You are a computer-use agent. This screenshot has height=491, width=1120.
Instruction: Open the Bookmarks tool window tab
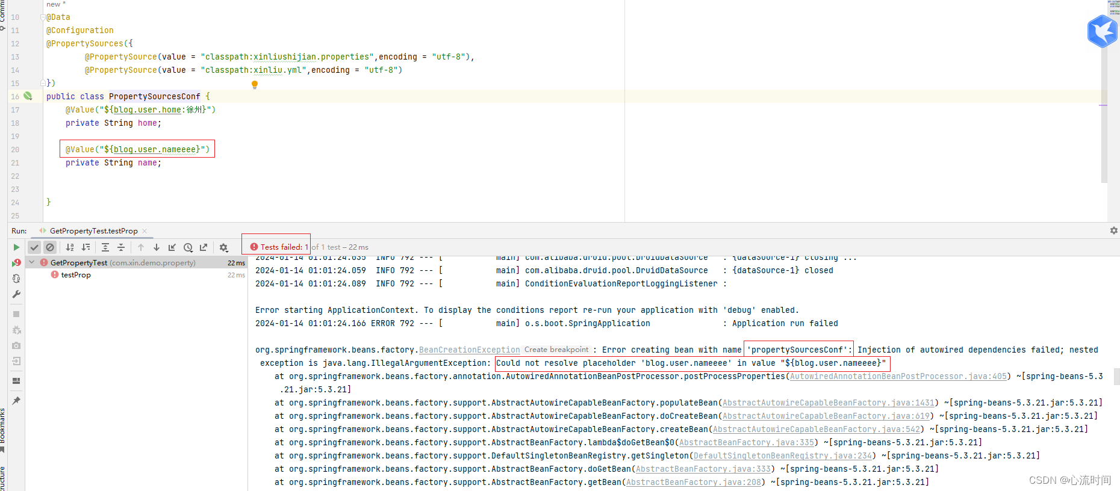pos(3,430)
